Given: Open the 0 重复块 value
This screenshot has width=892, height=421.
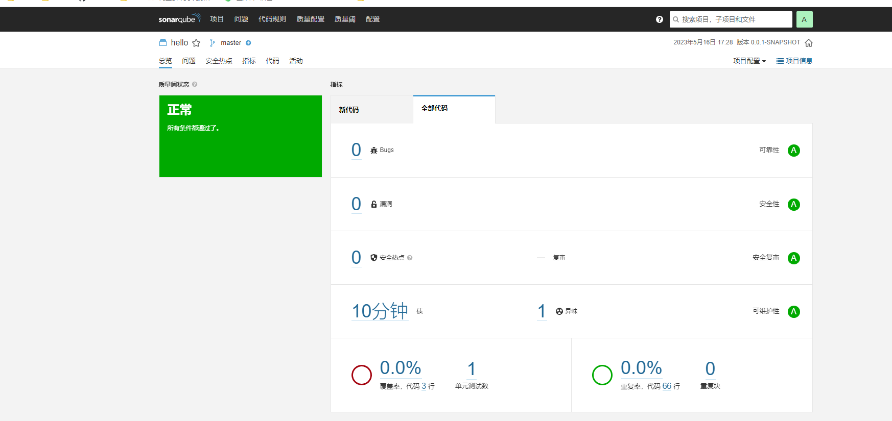Looking at the screenshot, I should (x=710, y=369).
